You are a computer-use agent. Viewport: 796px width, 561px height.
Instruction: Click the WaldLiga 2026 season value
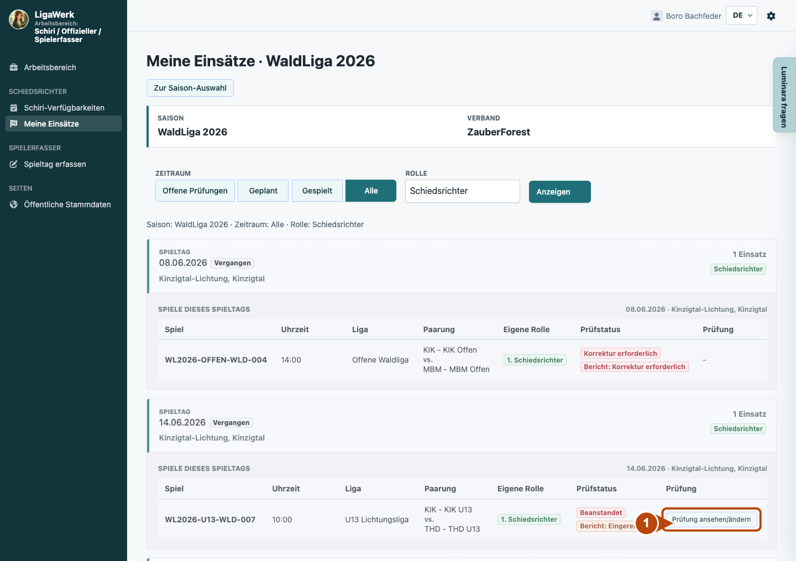click(192, 132)
